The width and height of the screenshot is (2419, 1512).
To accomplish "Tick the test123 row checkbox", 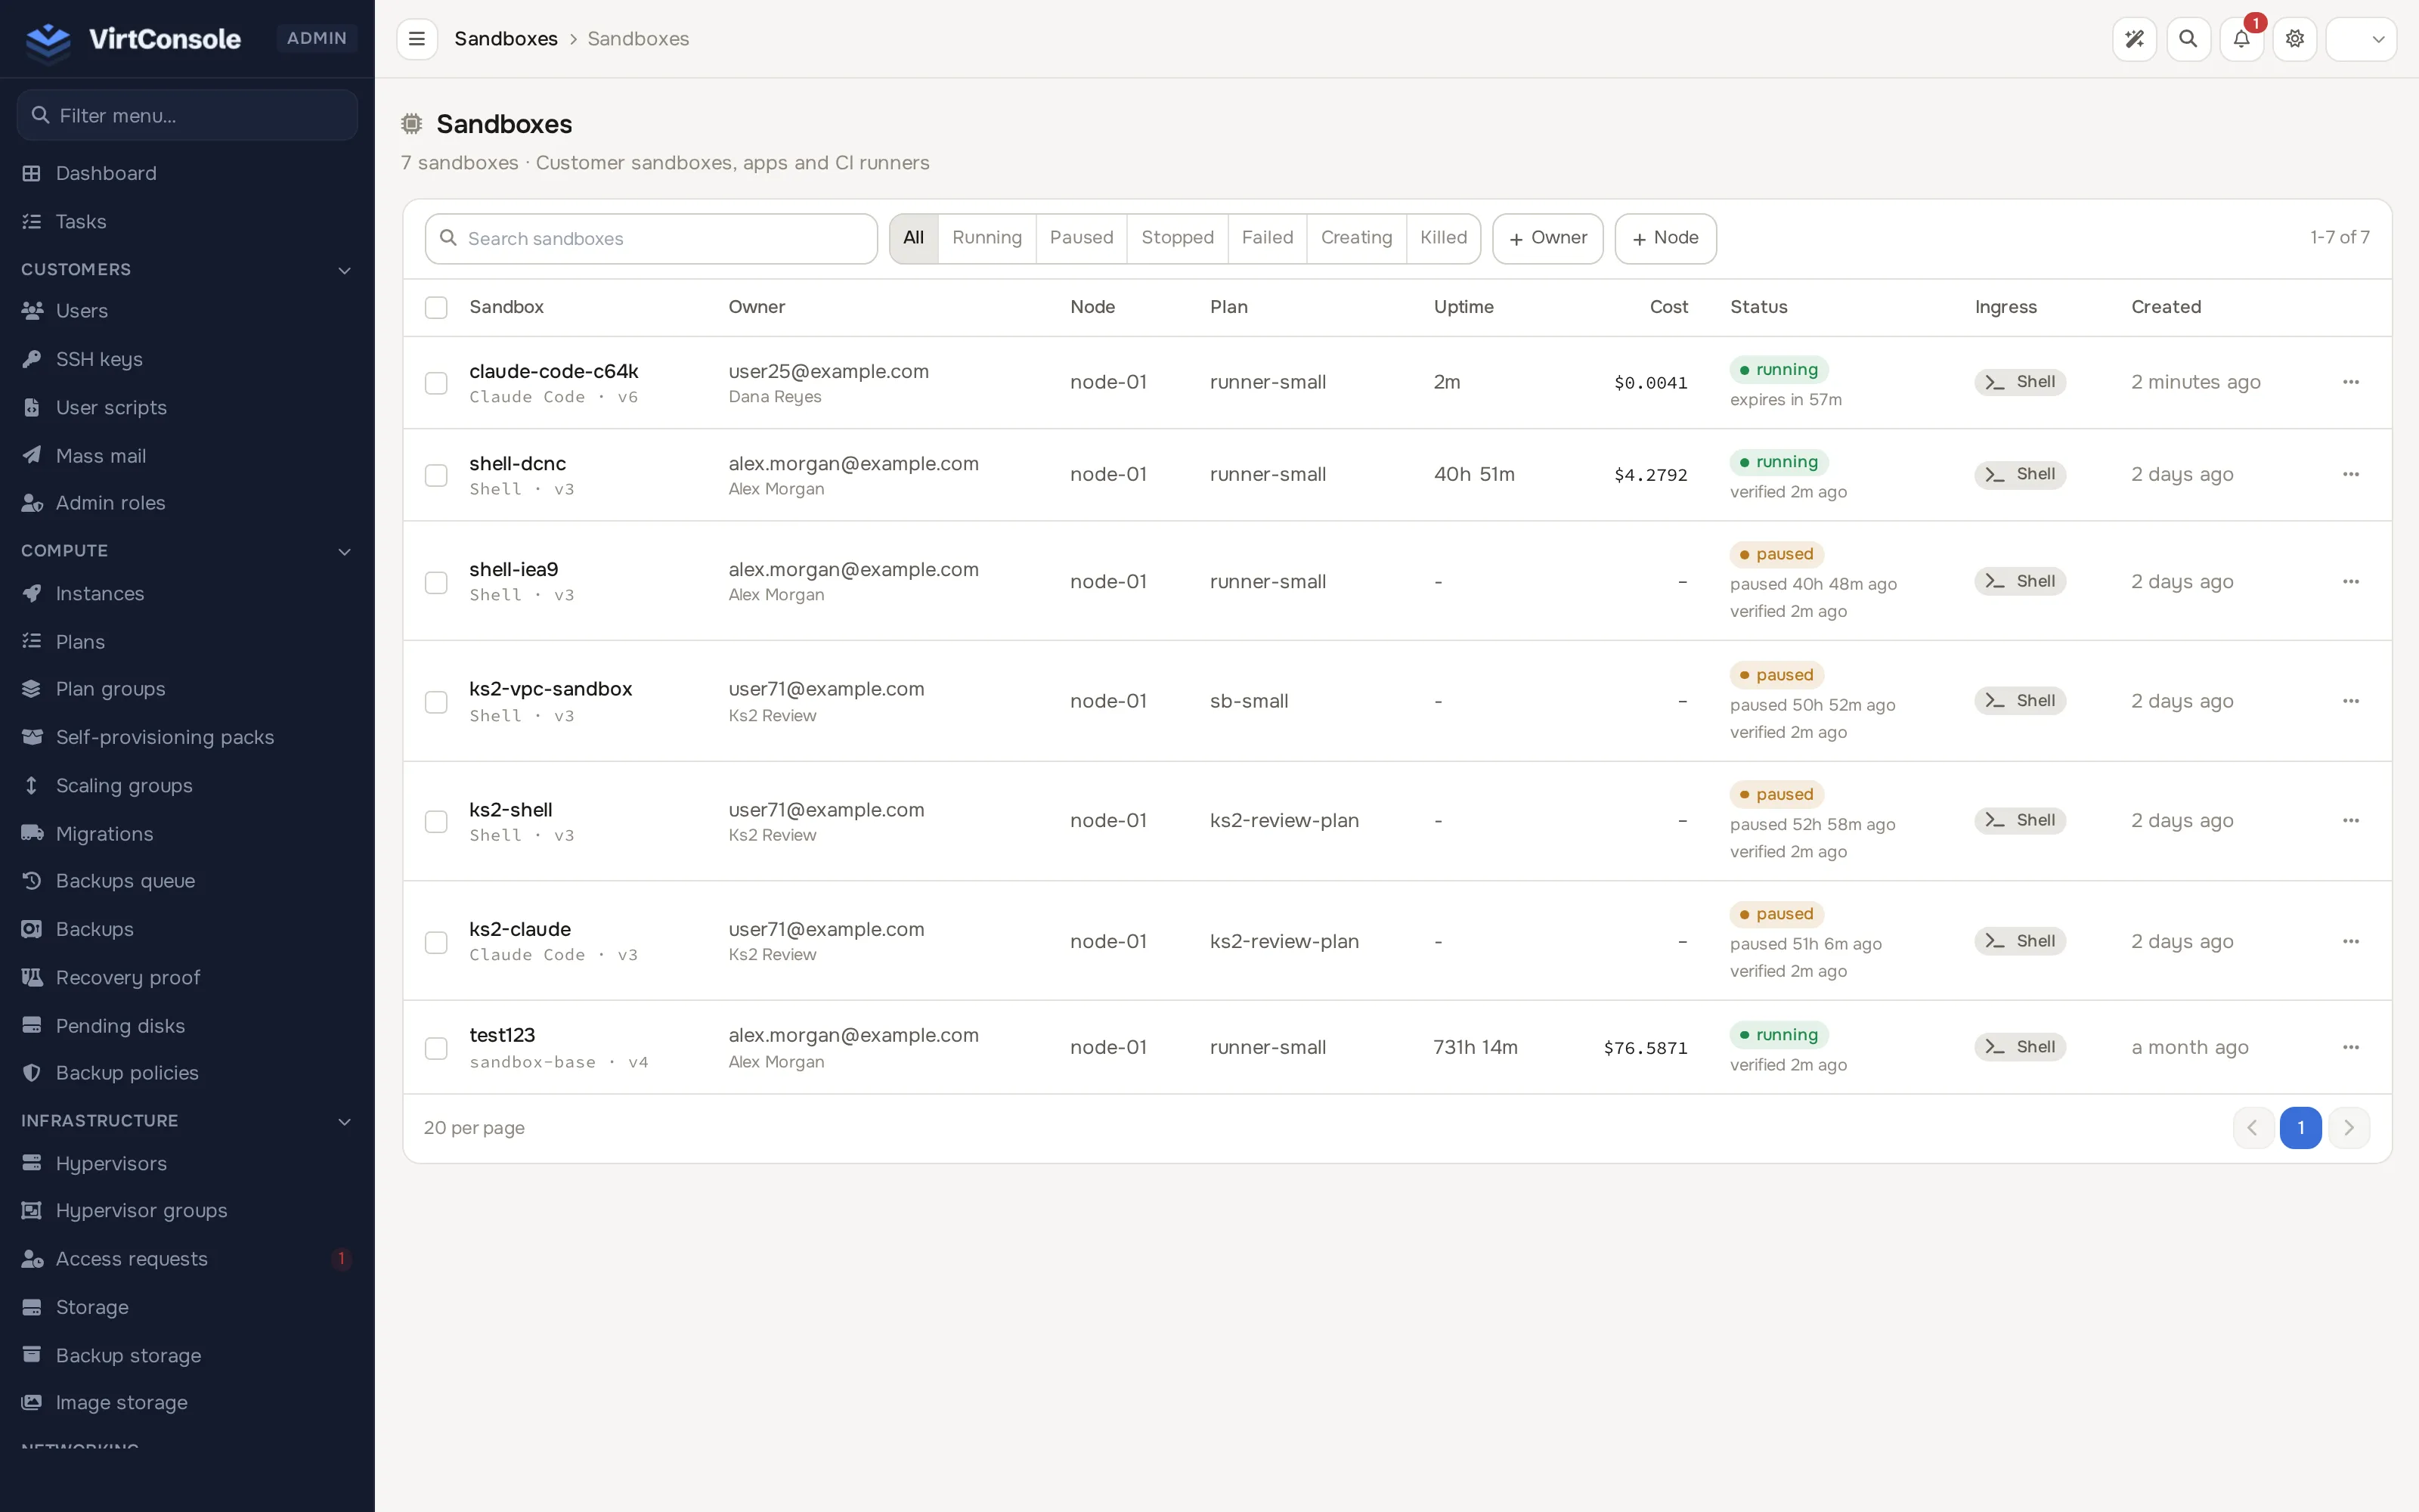I will click(436, 1048).
